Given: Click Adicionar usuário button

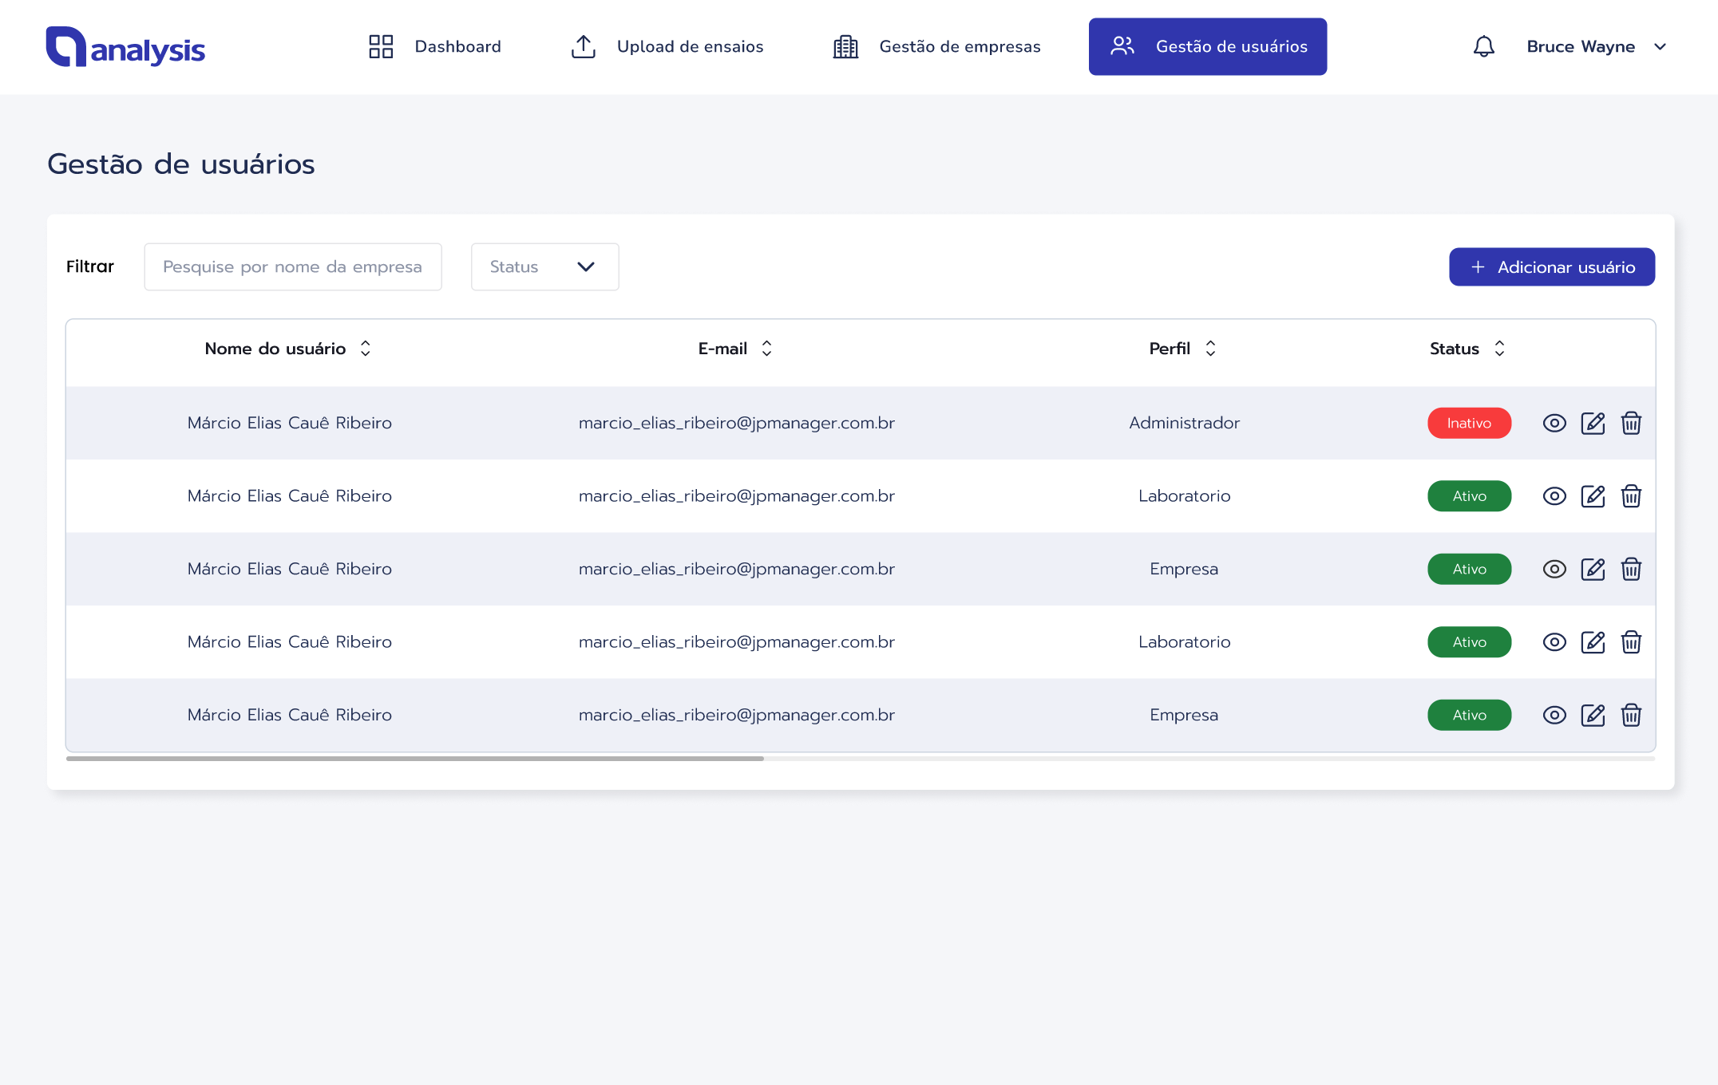Looking at the screenshot, I should click(x=1551, y=267).
